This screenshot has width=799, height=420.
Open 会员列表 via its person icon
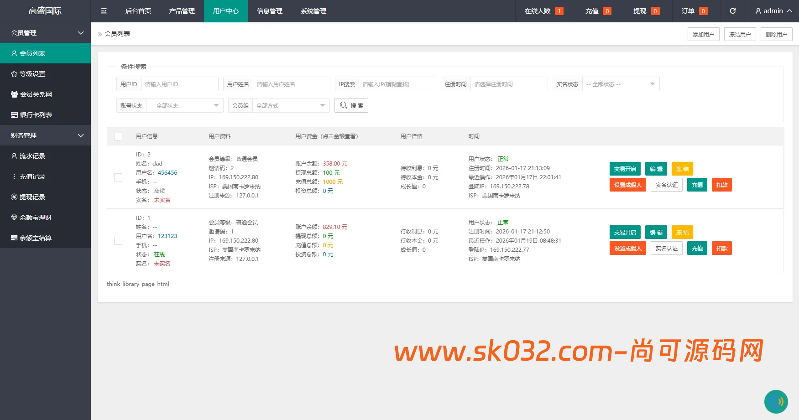click(x=14, y=53)
